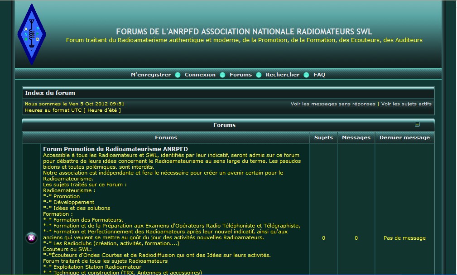
Task: Open the Rechercher search page
Action: [x=283, y=75]
